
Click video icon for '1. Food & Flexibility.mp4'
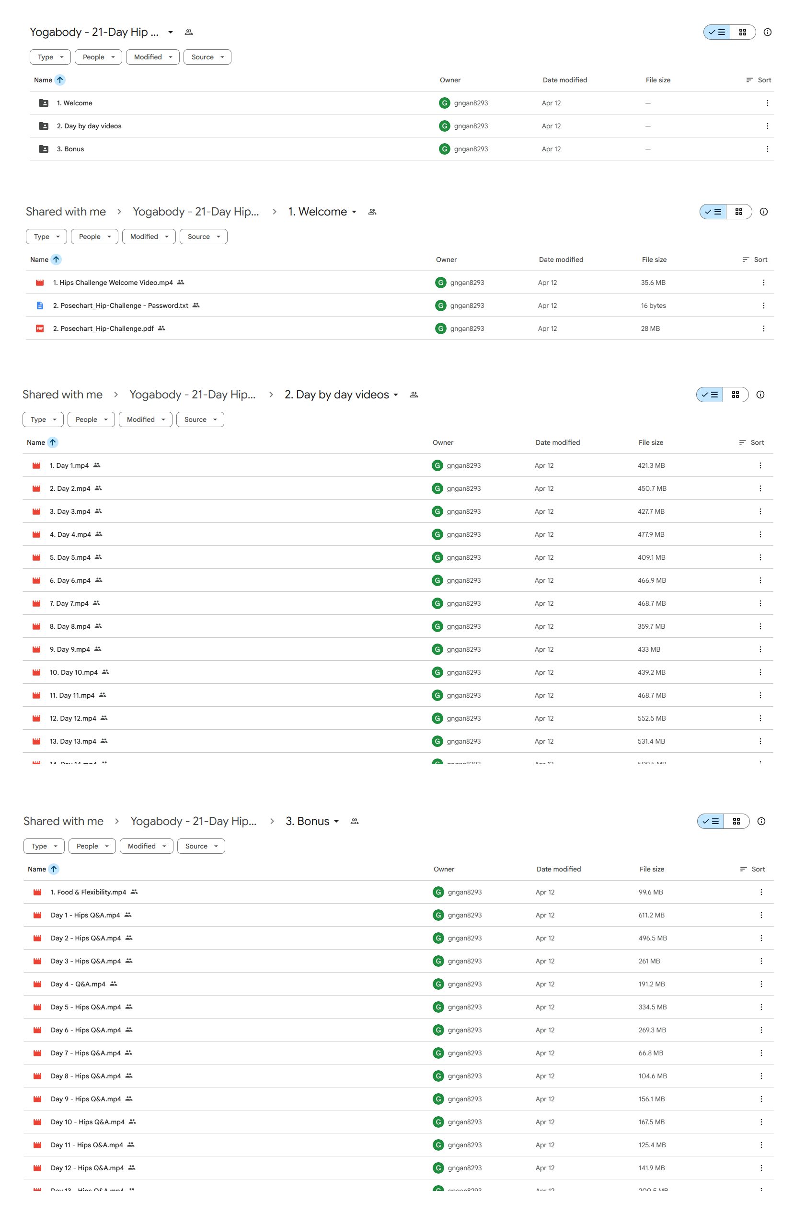click(x=37, y=893)
